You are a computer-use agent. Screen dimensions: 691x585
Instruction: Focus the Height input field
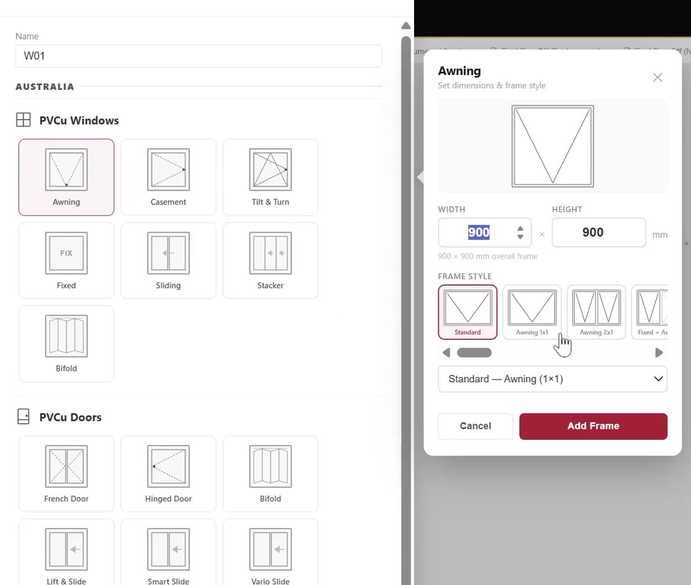coord(599,233)
